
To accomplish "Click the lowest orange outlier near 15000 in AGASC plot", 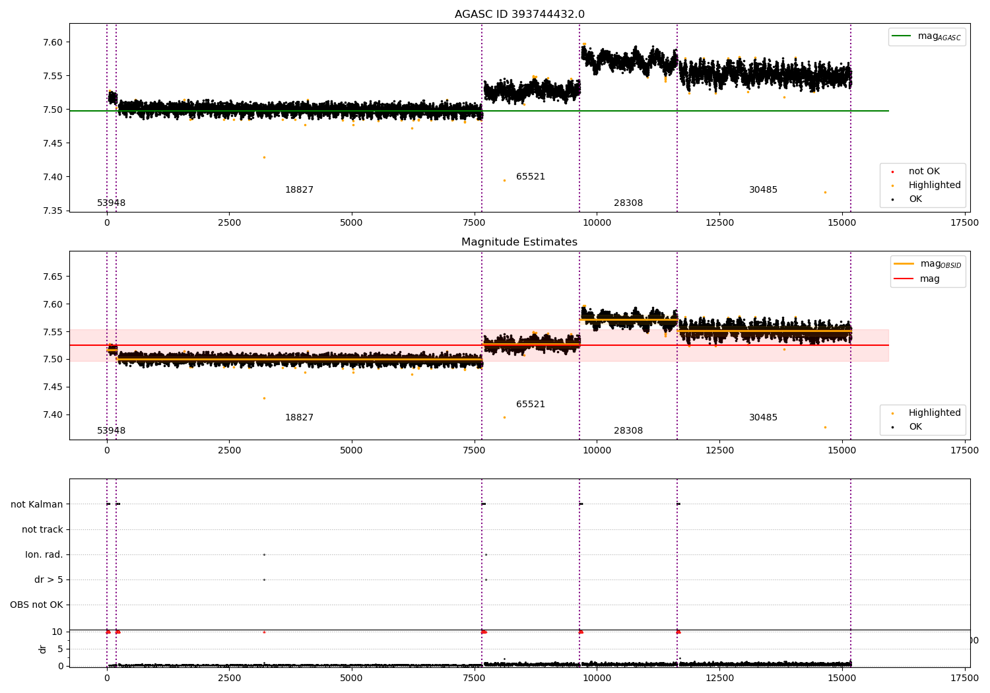I will pos(825,192).
